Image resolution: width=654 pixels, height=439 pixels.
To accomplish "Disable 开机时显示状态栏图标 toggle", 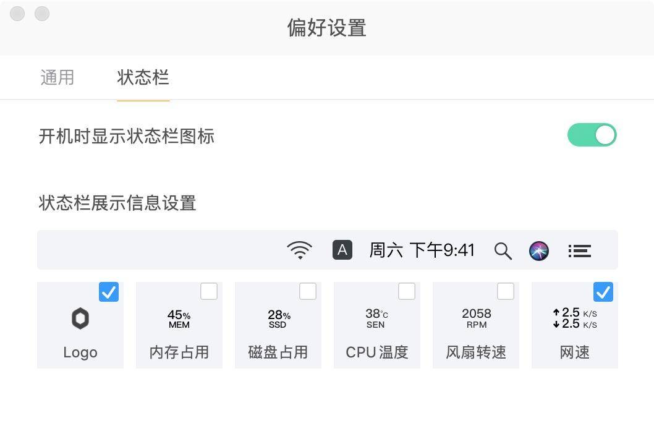I will click(592, 135).
